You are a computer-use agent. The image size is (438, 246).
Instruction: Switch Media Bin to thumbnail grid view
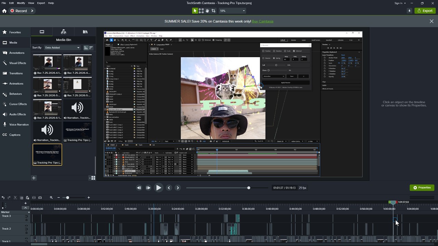(x=92, y=178)
